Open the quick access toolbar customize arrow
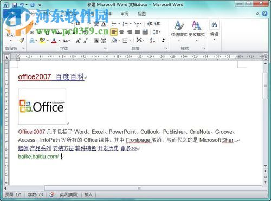 click(40, 5)
